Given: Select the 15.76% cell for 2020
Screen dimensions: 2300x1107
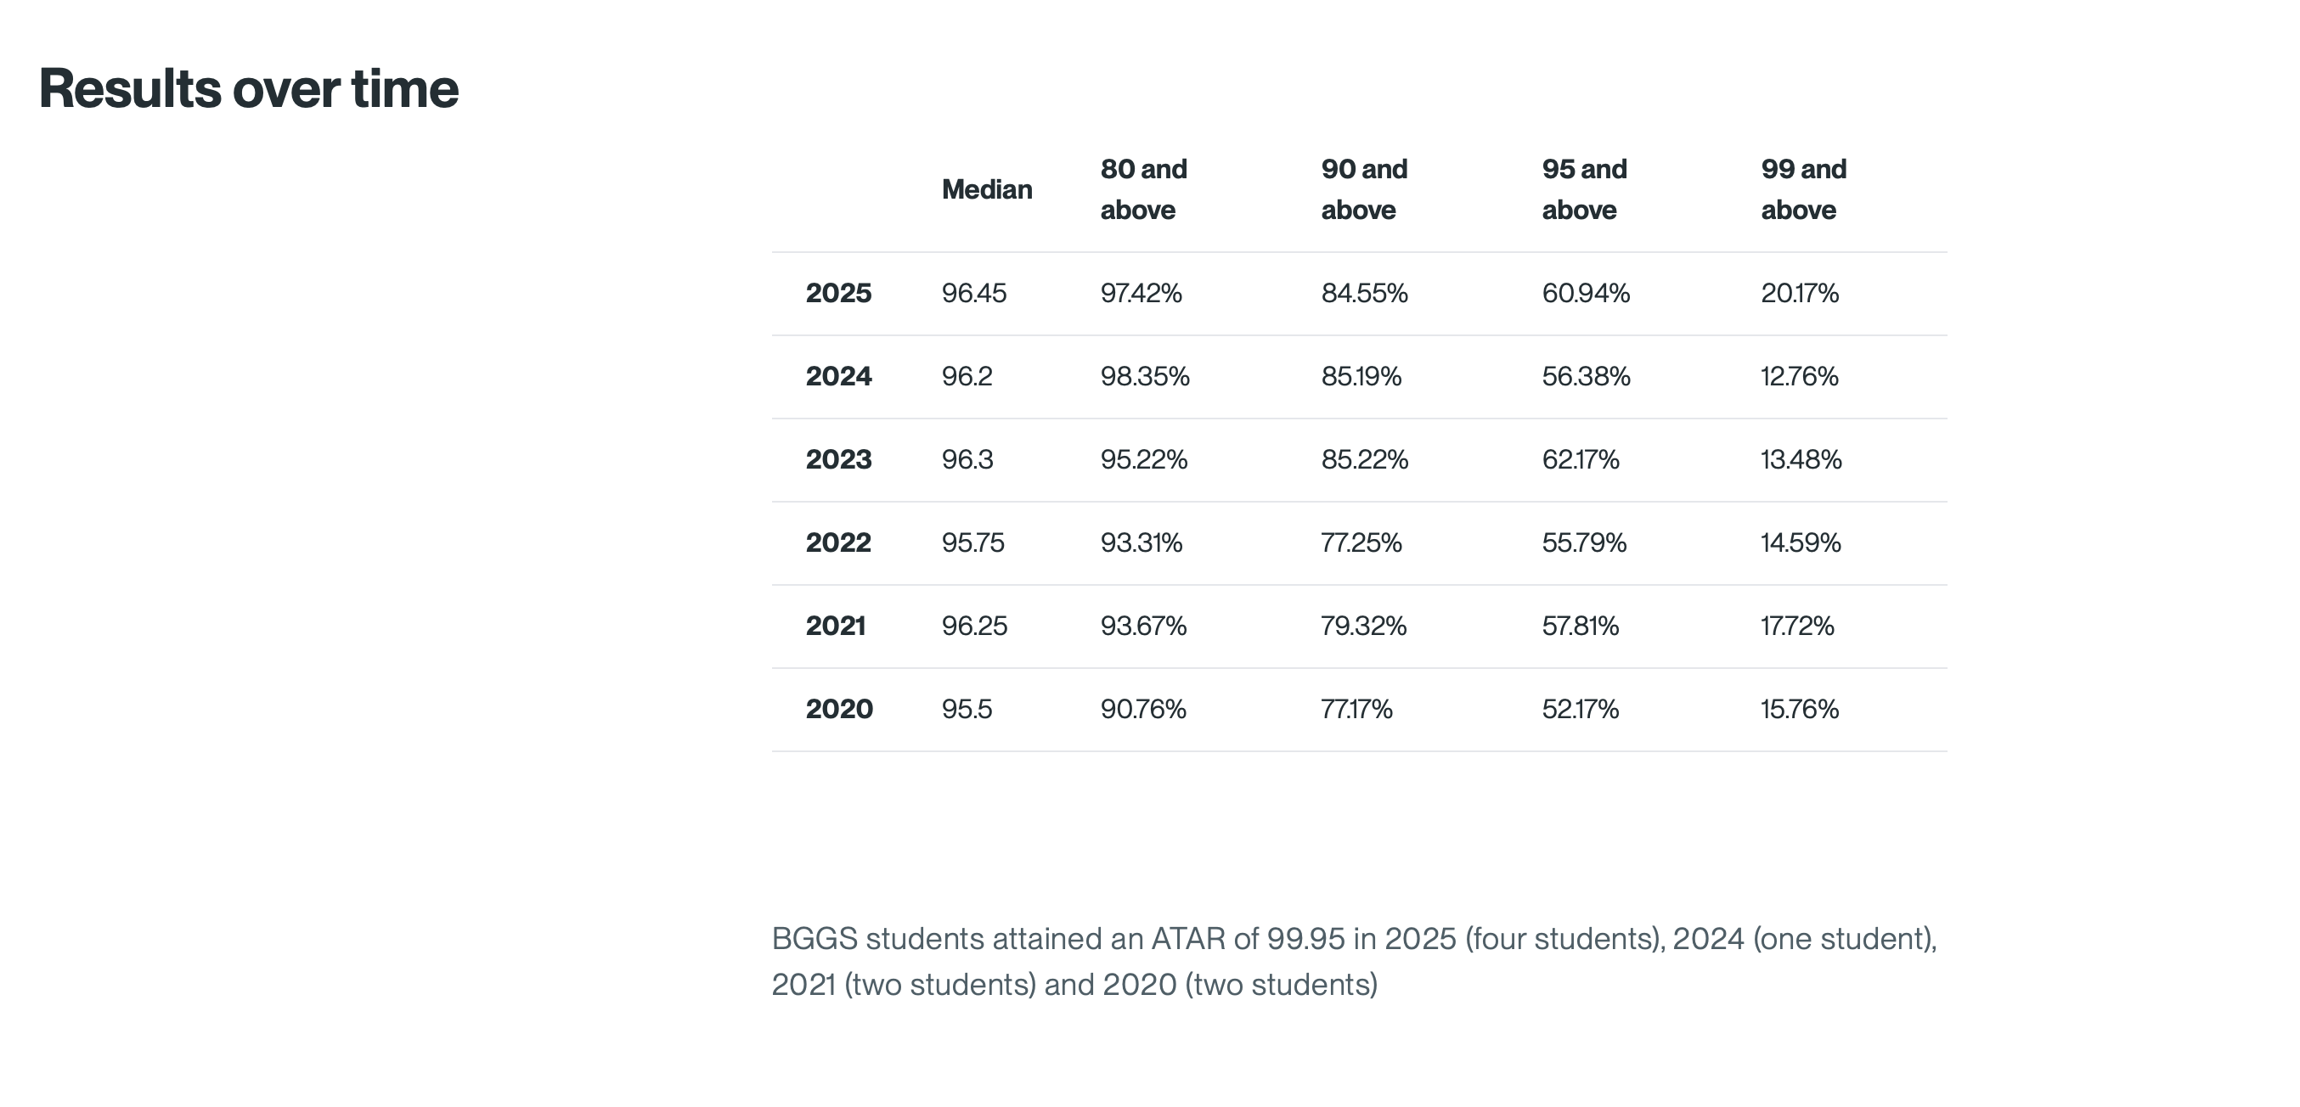Looking at the screenshot, I should click(x=1799, y=709).
